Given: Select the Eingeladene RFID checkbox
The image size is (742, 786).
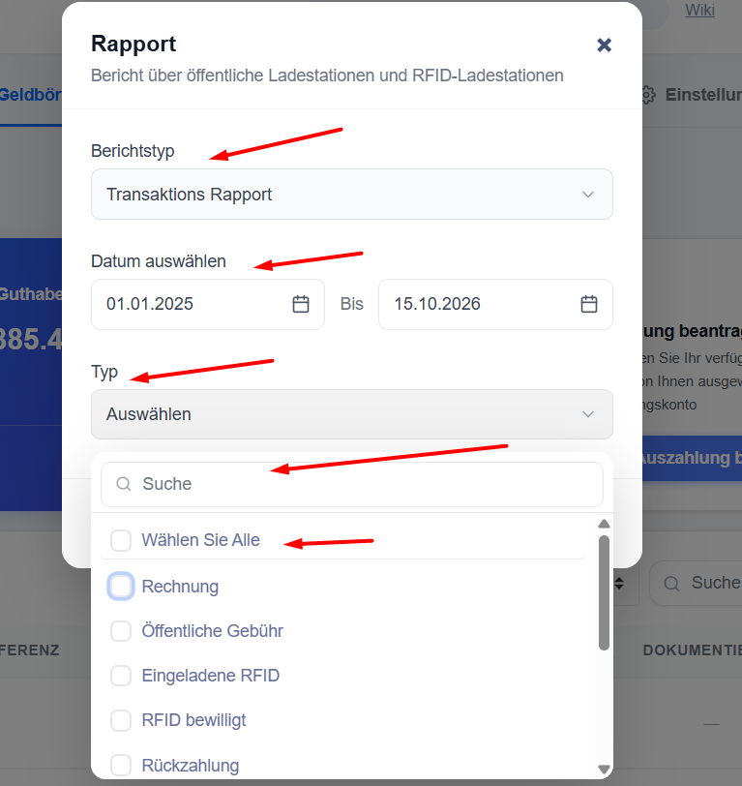Looking at the screenshot, I should coord(121,676).
